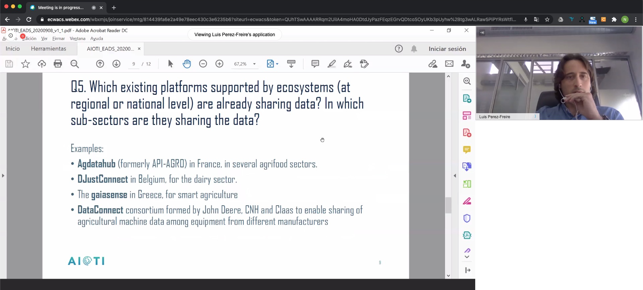
Task: Click the microphone permission icon in address bar
Action: [526, 19]
